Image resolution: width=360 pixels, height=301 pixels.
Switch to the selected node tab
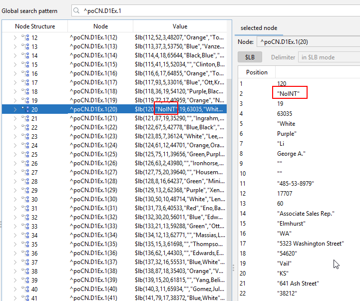259,28
